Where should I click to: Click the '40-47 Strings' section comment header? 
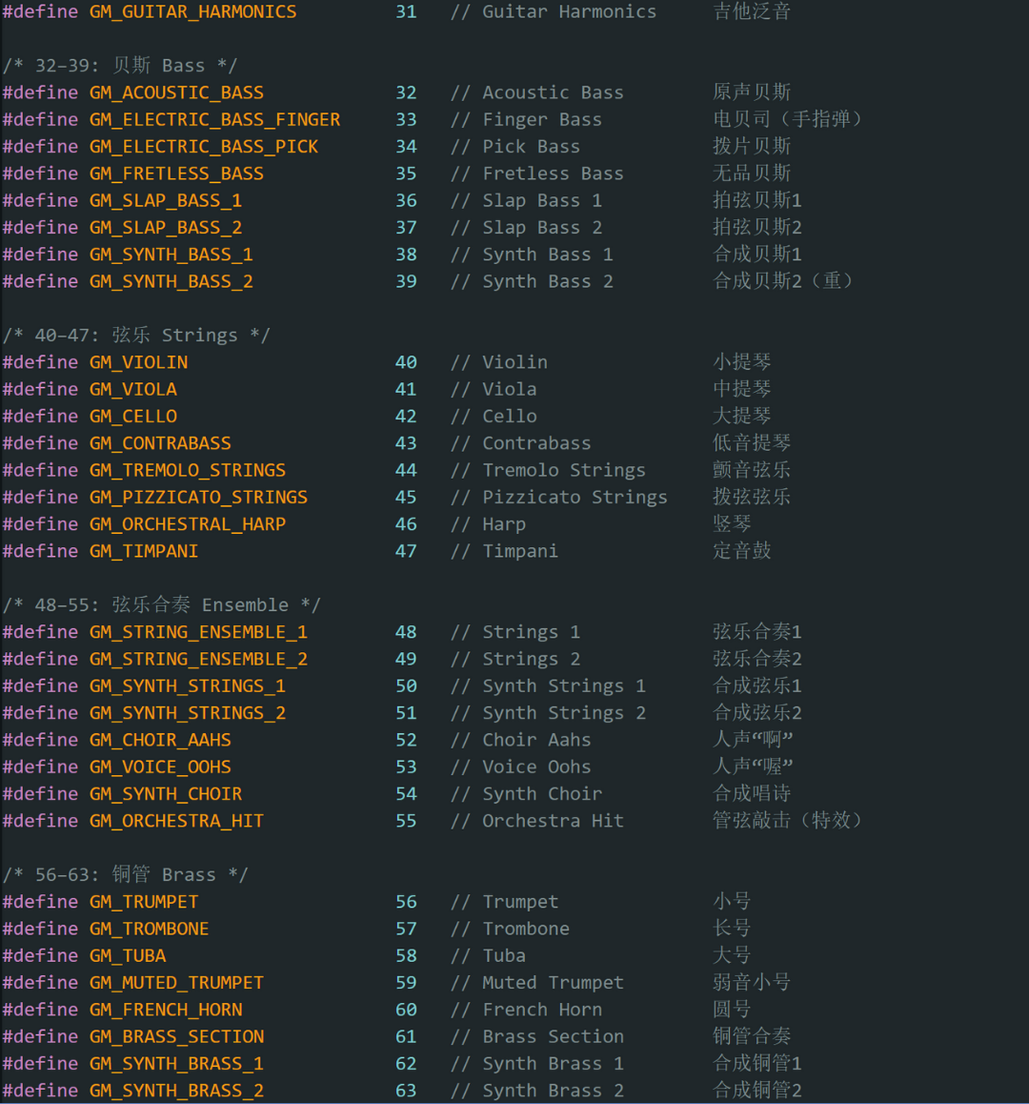pos(136,335)
